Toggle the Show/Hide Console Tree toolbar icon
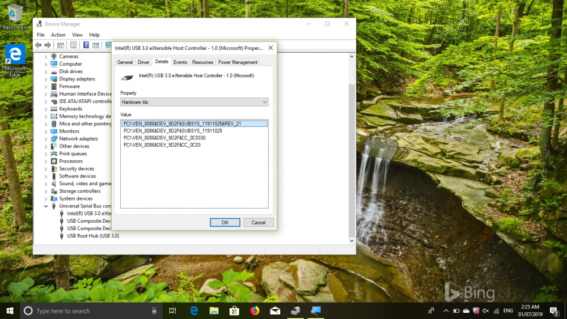The height and width of the screenshot is (319, 567). point(61,45)
